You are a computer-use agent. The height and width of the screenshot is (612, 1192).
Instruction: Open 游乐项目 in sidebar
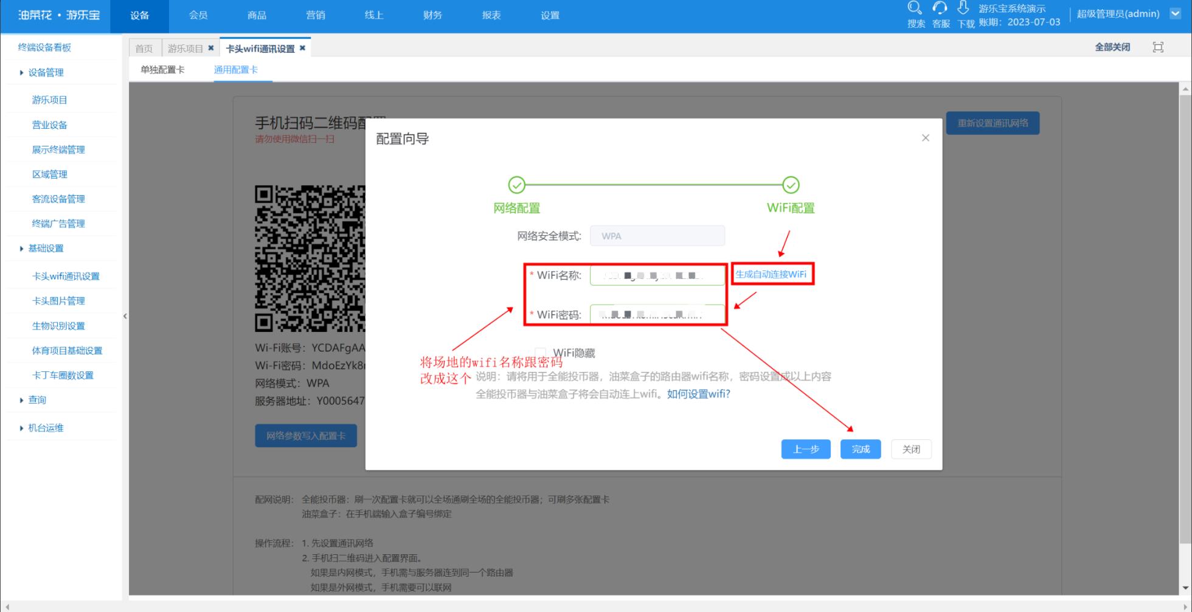50,100
